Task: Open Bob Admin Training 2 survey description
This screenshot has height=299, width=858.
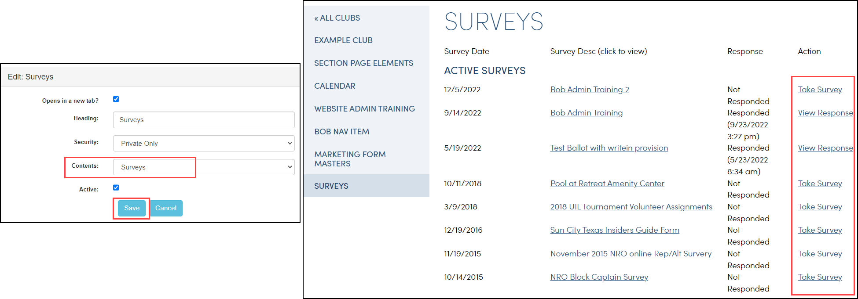Action: pos(590,90)
